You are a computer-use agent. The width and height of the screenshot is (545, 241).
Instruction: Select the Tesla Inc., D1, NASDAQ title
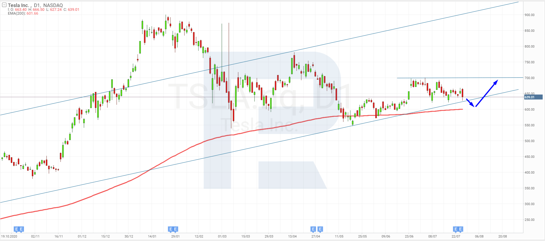[x=35, y=5]
